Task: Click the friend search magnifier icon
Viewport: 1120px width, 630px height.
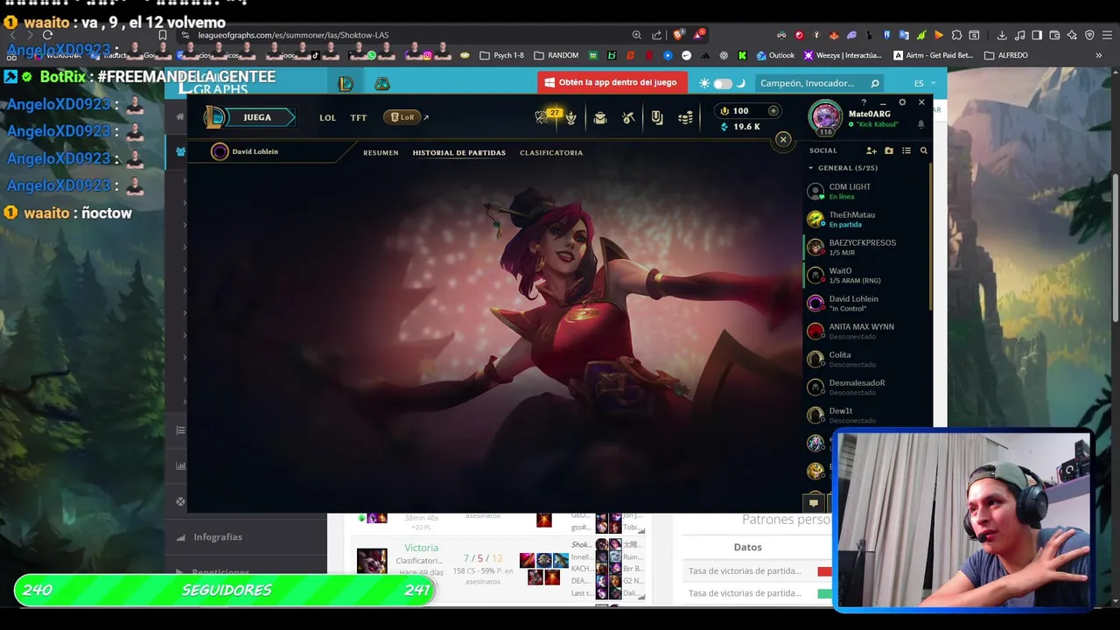Action: [923, 150]
